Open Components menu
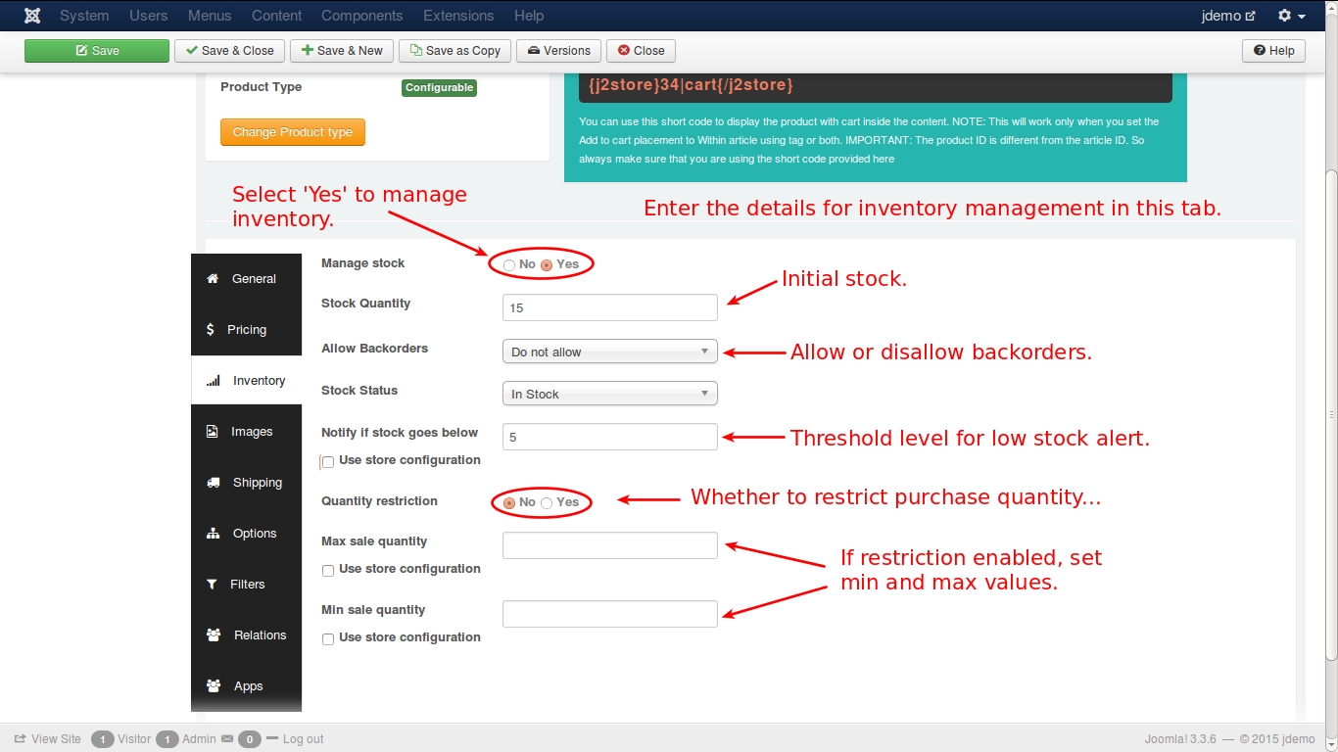 [361, 16]
